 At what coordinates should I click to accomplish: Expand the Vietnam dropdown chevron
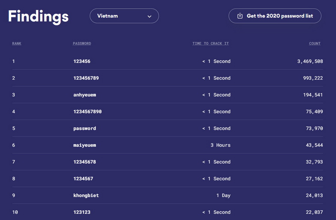coord(149,16)
